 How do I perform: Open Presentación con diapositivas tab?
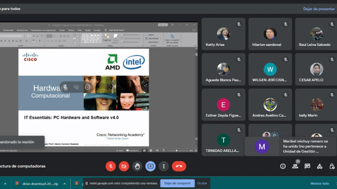[43, 30]
